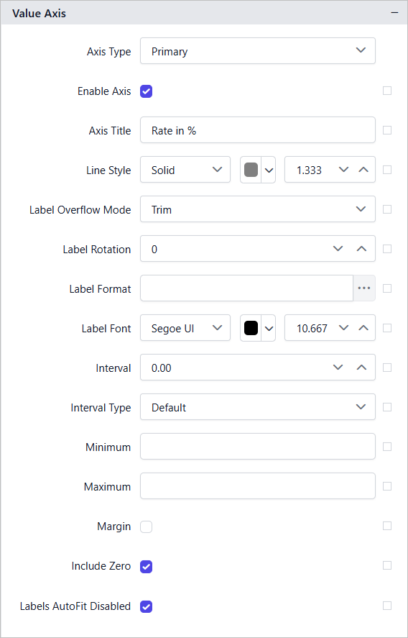Increase Interval value with up arrow
The width and height of the screenshot is (408, 638).
(x=361, y=368)
